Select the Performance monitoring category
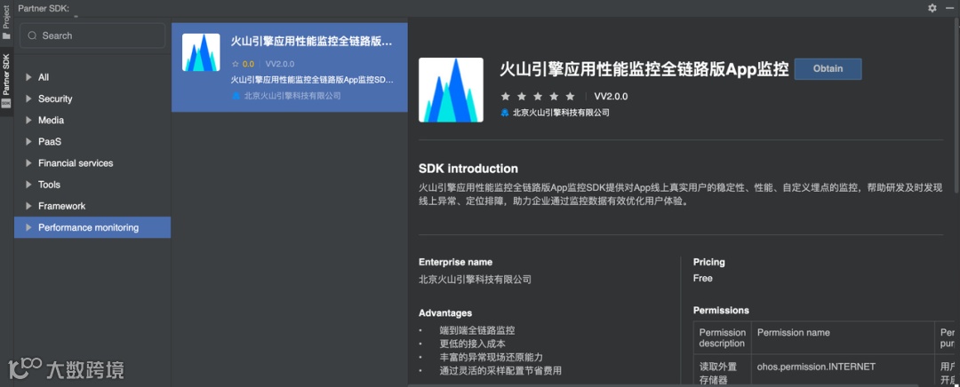 [92, 227]
